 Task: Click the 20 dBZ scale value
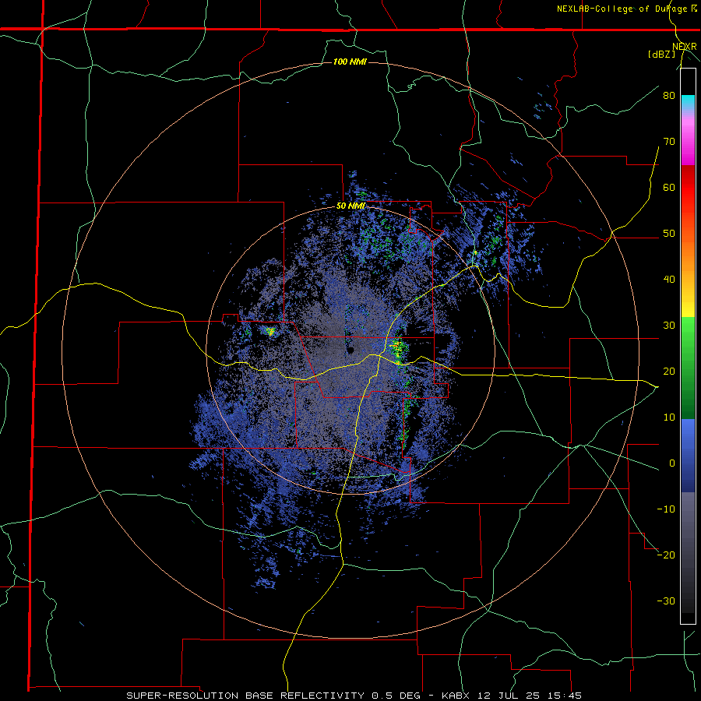[669, 371]
